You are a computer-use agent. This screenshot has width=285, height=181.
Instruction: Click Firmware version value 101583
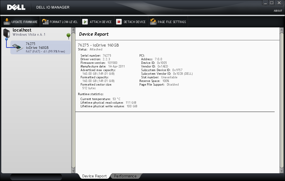pyautogui.click(x=112, y=63)
